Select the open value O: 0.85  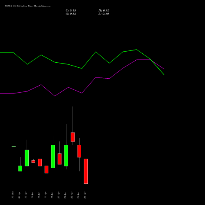tap(71, 14)
